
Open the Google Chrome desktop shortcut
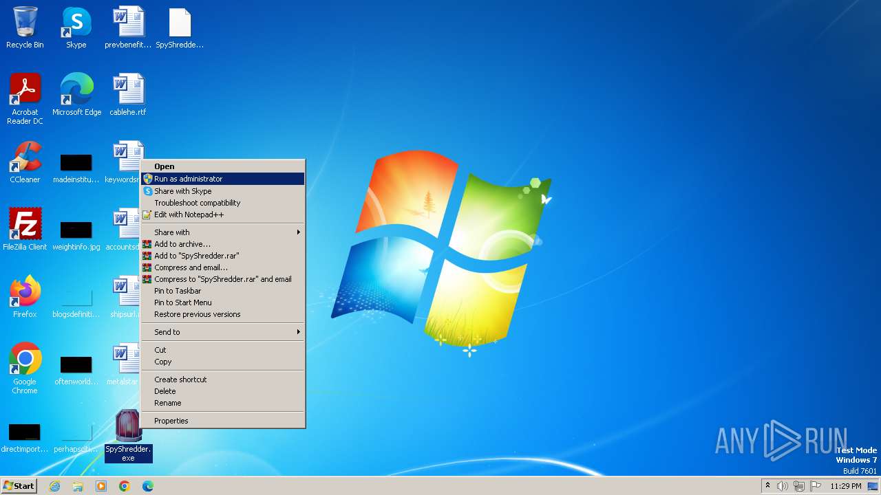(25, 368)
